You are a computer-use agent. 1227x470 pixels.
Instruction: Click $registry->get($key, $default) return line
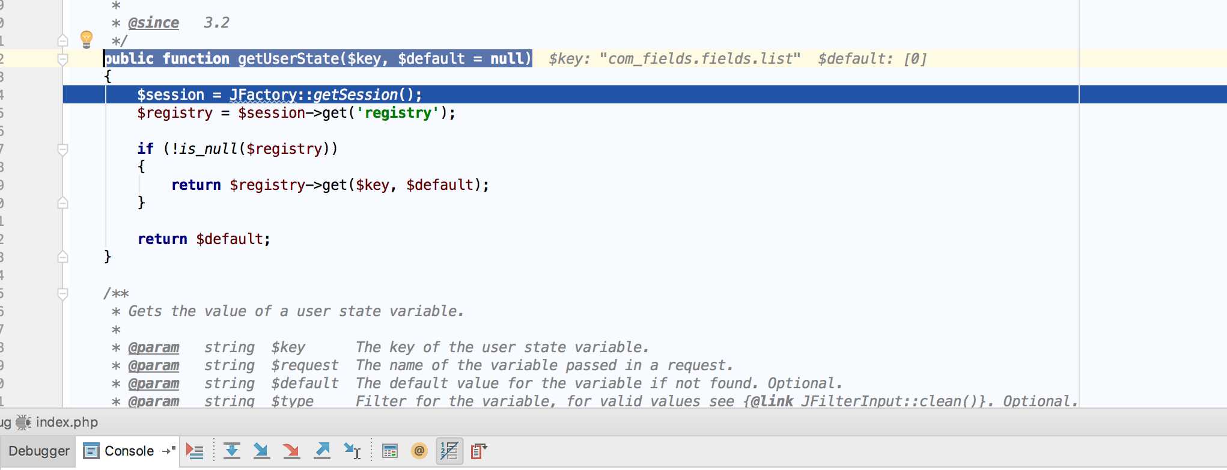330,185
